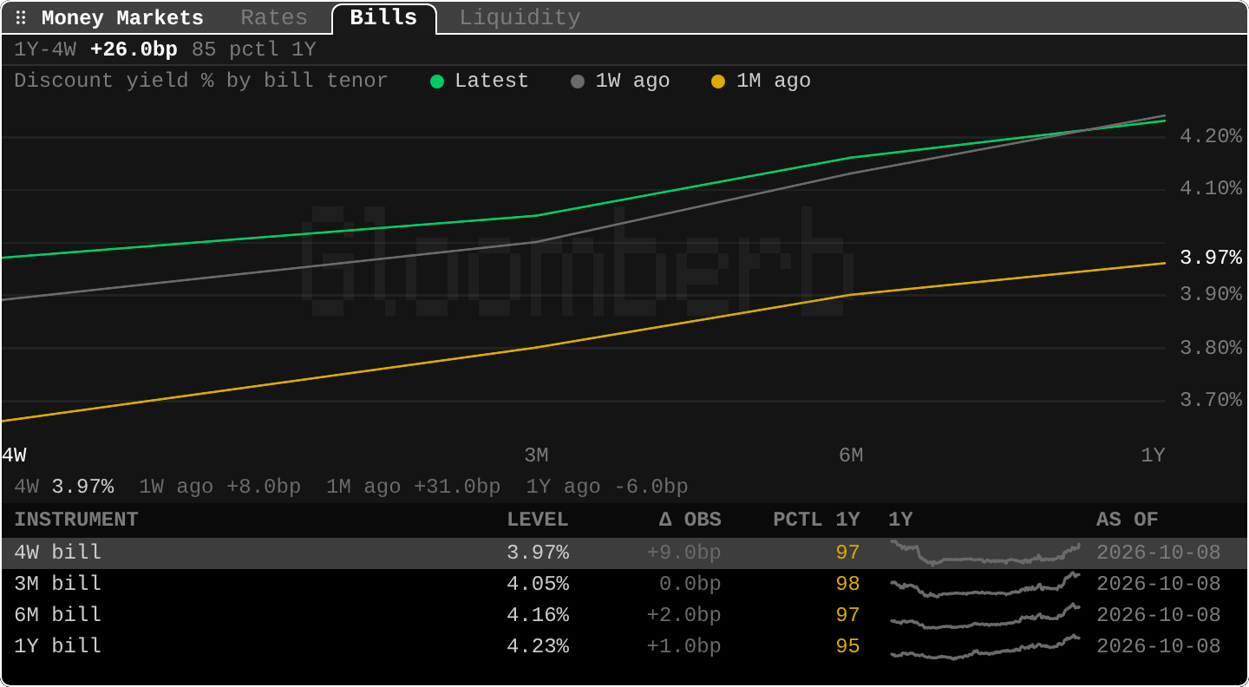Viewport: 1249px width, 687px height.
Task: Sort by the Δ OBS column header
Action: (x=690, y=520)
